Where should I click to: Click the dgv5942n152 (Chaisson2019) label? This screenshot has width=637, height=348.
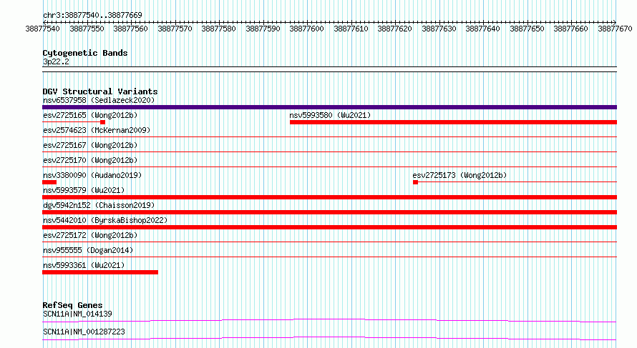click(x=99, y=205)
